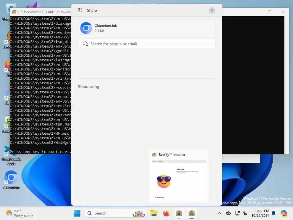This screenshot has height=220, width=293.
Task: Launch Firefox from the taskbar
Action: (166, 213)
